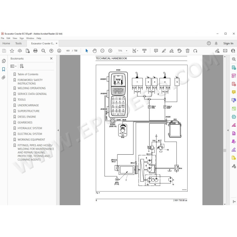The width and height of the screenshot is (237, 237).
Task: Click the scrolling mode keyboard icon
Action: (x=144, y=51)
